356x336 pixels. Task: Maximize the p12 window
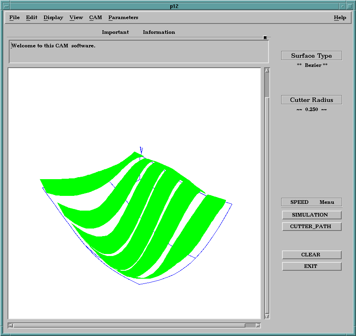[x=349, y=6]
